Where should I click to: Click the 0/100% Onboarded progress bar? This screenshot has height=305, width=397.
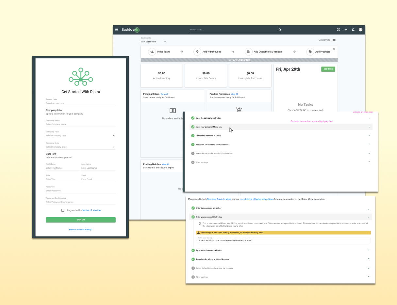(x=239, y=60)
